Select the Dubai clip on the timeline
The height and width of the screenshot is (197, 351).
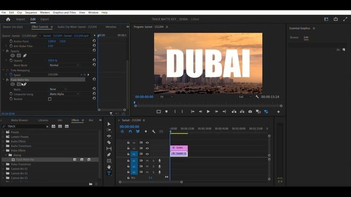click(179, 148)
